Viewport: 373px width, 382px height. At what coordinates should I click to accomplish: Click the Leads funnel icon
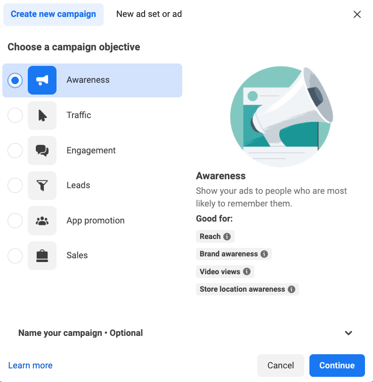(42, 185)
